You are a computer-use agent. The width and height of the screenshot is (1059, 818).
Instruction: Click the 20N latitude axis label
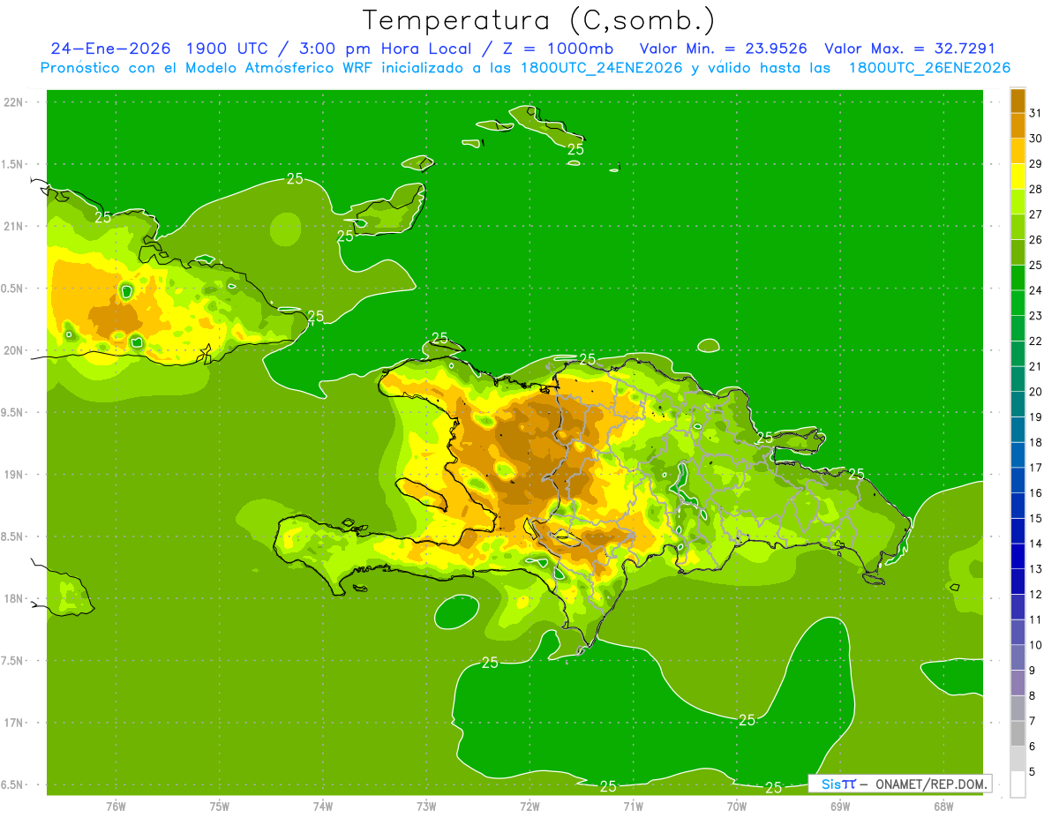[x=15, y=351]
